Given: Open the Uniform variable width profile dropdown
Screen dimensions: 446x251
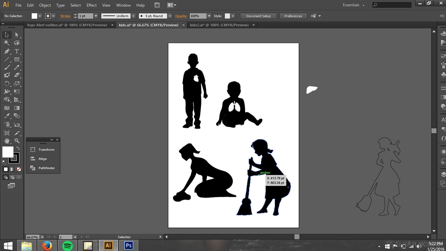Looking at the screenshot, I should [133, 16].
